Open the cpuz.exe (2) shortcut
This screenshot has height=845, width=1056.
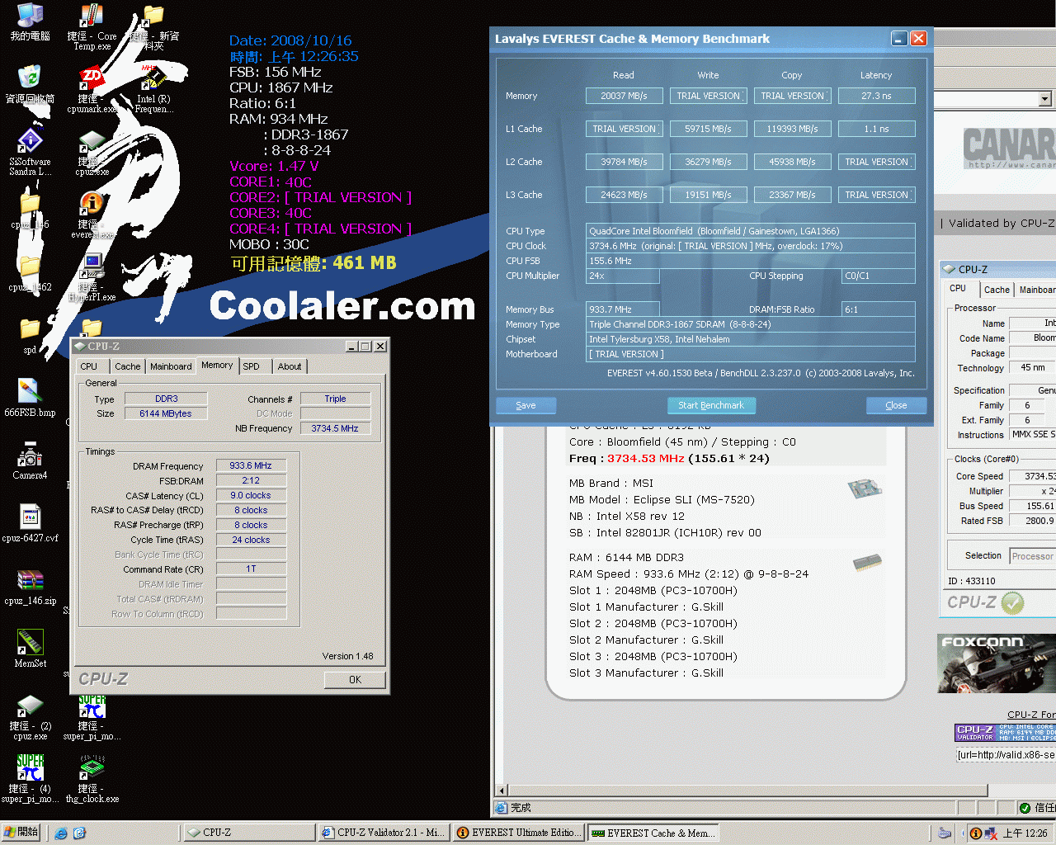[x=30, y=716]
